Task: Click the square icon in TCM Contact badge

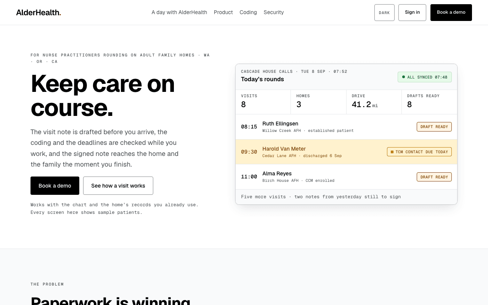Action: tap(392, 152)
